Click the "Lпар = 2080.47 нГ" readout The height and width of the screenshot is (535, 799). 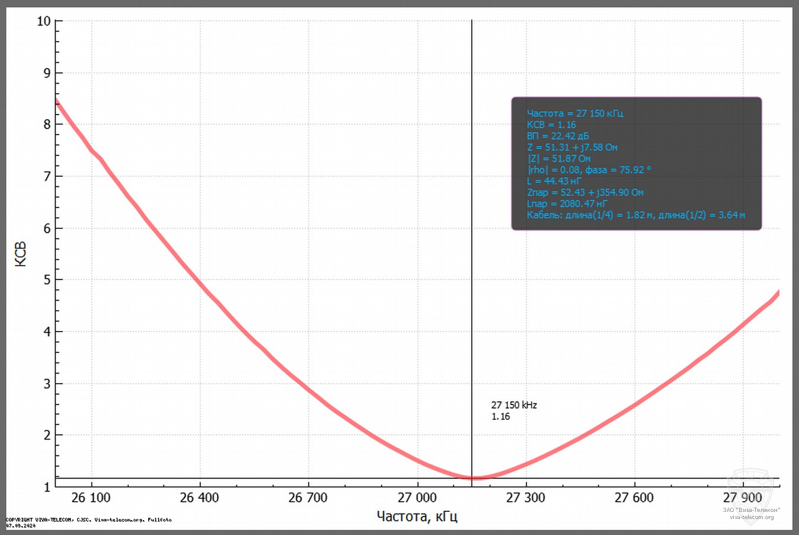[567, 203]
